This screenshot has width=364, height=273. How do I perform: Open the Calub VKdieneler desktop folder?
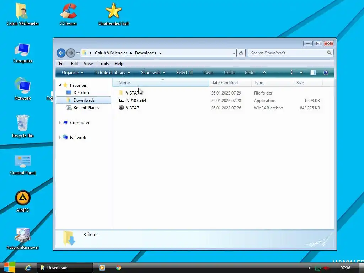coord(22,14)
